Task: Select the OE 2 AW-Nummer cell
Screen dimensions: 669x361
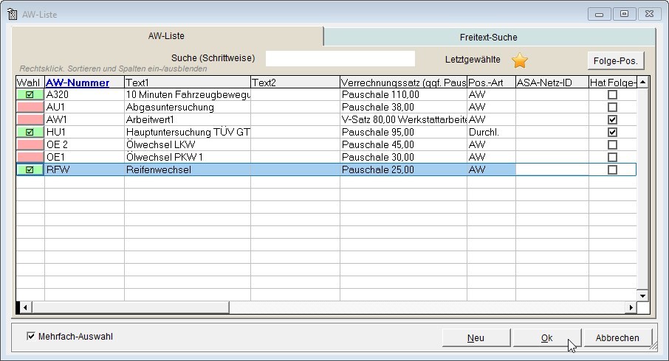Action: (84, 144)
